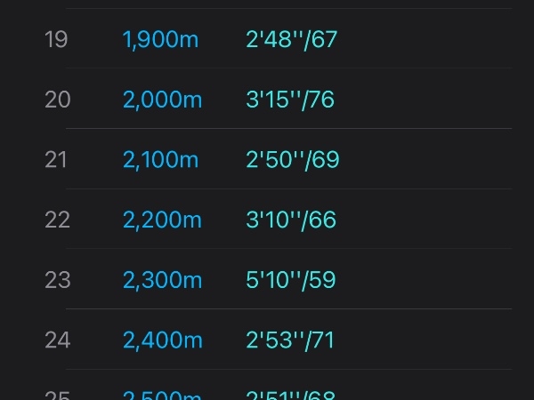Select lap 20 row number
The image size is (534, 400).
(58, 100)
